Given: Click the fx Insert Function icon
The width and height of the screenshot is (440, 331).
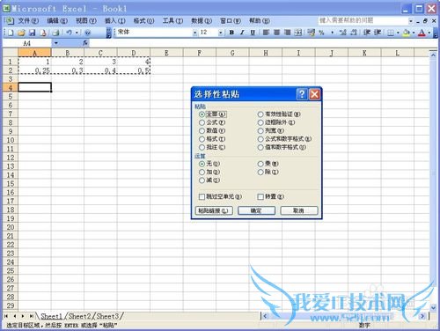Looking at the screenshot, I should (x=85, y=43).
